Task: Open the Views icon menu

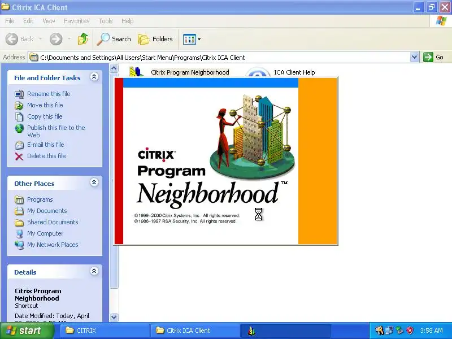Action: point(190,39)
